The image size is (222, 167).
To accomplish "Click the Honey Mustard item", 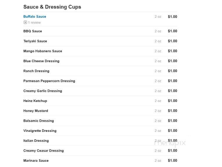I will click(36, 111).
